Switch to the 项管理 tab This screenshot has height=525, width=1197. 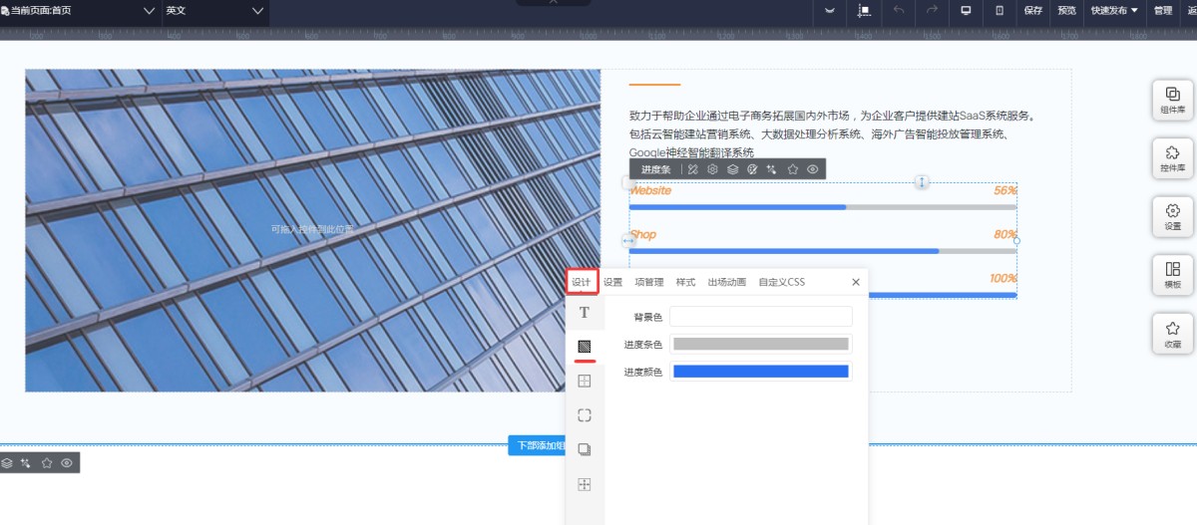pos(649,282)
